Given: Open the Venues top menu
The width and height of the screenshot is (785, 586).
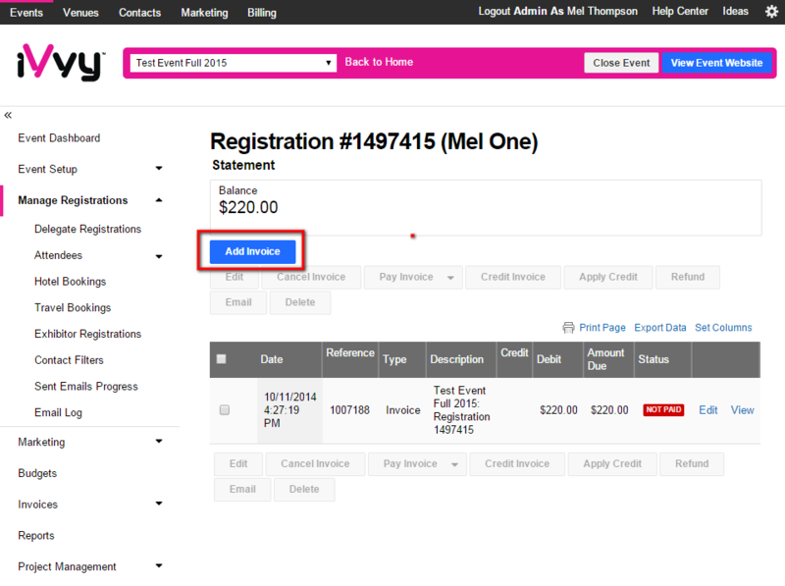Looking at the screenshot, I should 80,13.
